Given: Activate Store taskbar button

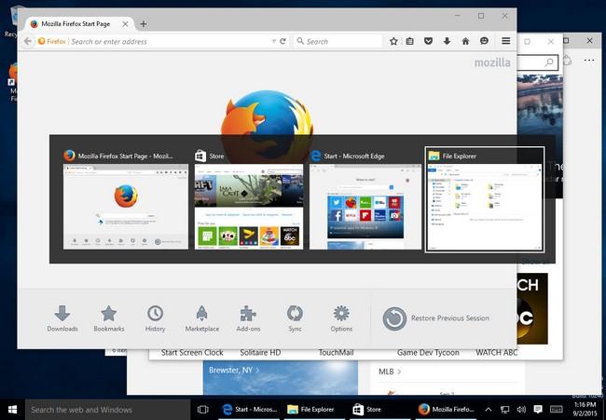Looking at the screenshot, I should click(381, 410).
